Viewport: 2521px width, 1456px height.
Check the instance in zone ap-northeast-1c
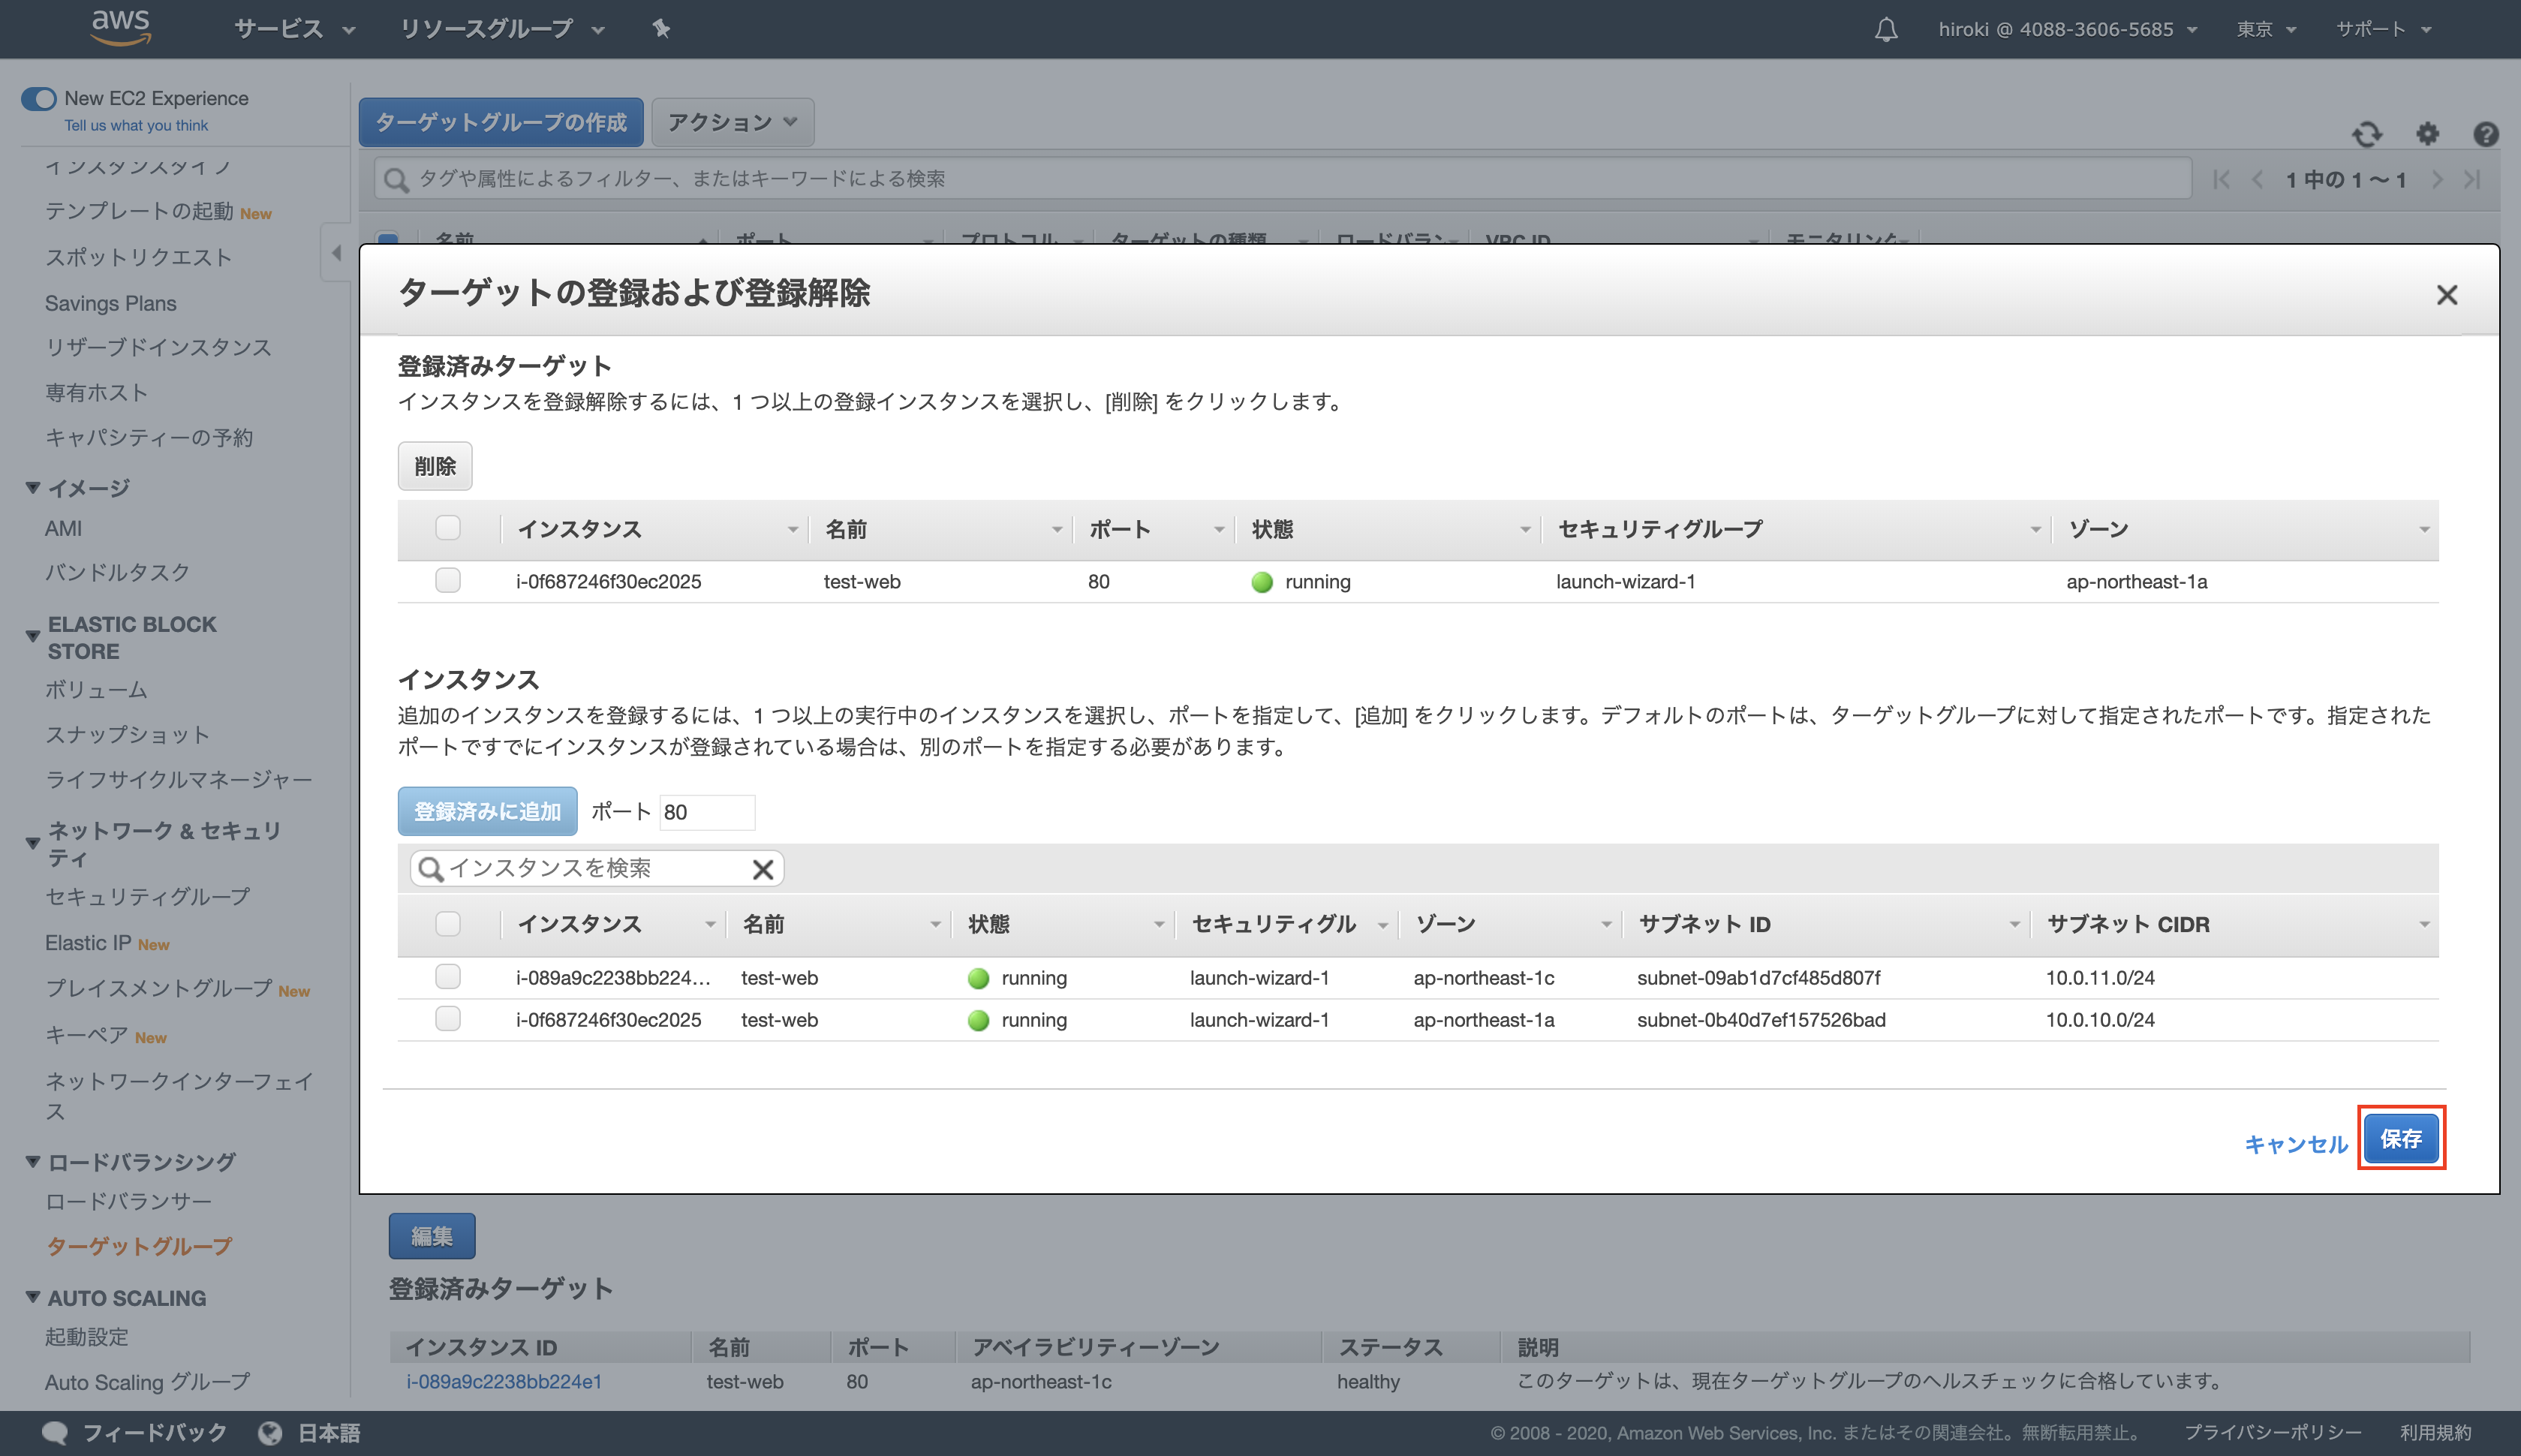[448, 977]
